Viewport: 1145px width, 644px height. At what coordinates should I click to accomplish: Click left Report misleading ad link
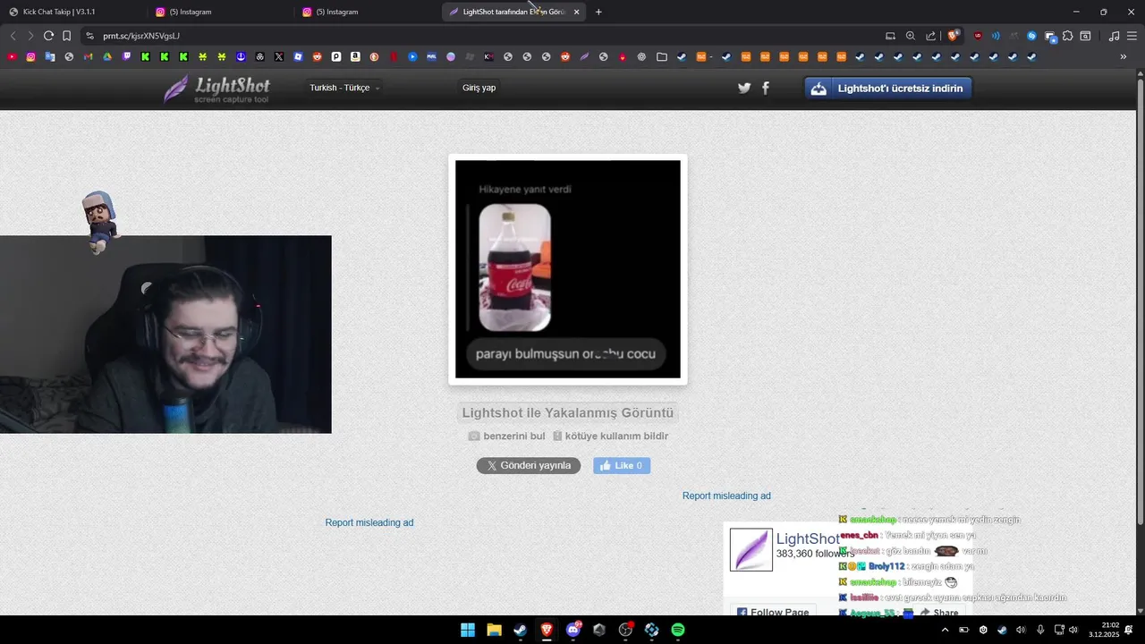369,522
